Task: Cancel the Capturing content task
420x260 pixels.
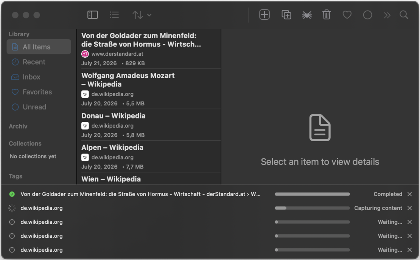Action: pos(409,208)
